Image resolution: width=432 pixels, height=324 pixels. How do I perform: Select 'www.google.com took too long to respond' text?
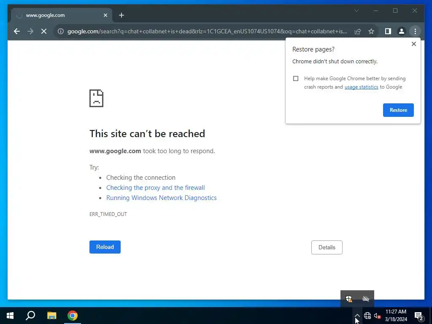(x=152, y=151)
